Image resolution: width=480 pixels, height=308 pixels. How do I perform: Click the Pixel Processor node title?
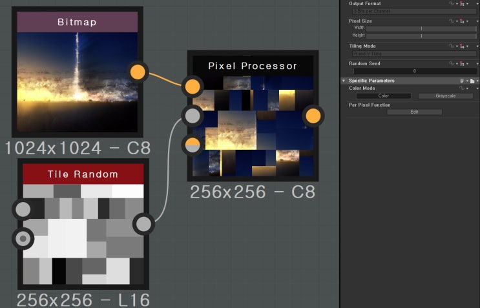[253, 66]
